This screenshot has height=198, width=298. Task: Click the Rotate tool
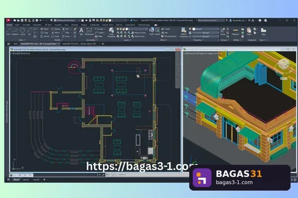pos(56,29)
